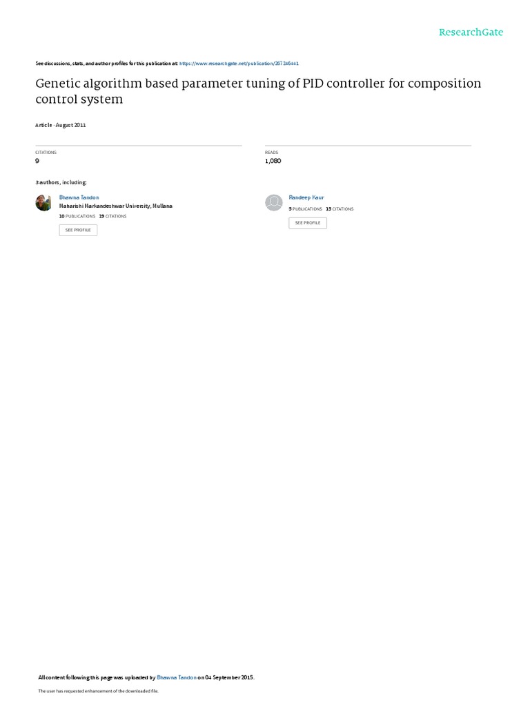Open the researchgate.net publication URL

(239, 64)
